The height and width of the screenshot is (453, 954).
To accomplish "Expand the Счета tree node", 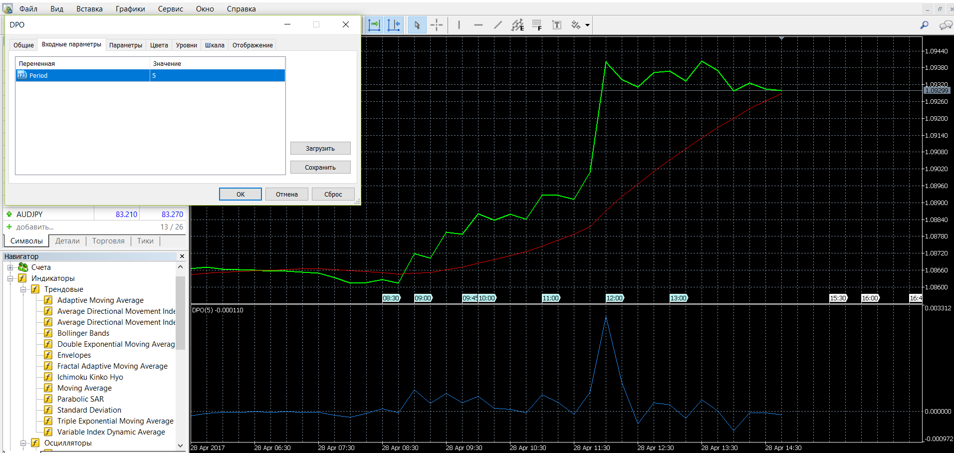I will 10,267.
